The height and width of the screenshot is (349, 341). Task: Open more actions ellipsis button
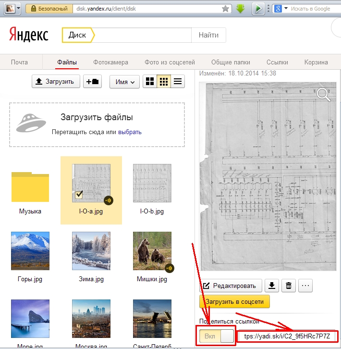[305, 286]
